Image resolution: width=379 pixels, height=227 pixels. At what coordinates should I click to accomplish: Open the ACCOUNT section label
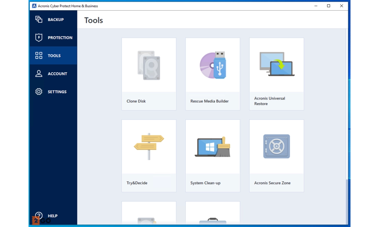(x=57, y=74)
